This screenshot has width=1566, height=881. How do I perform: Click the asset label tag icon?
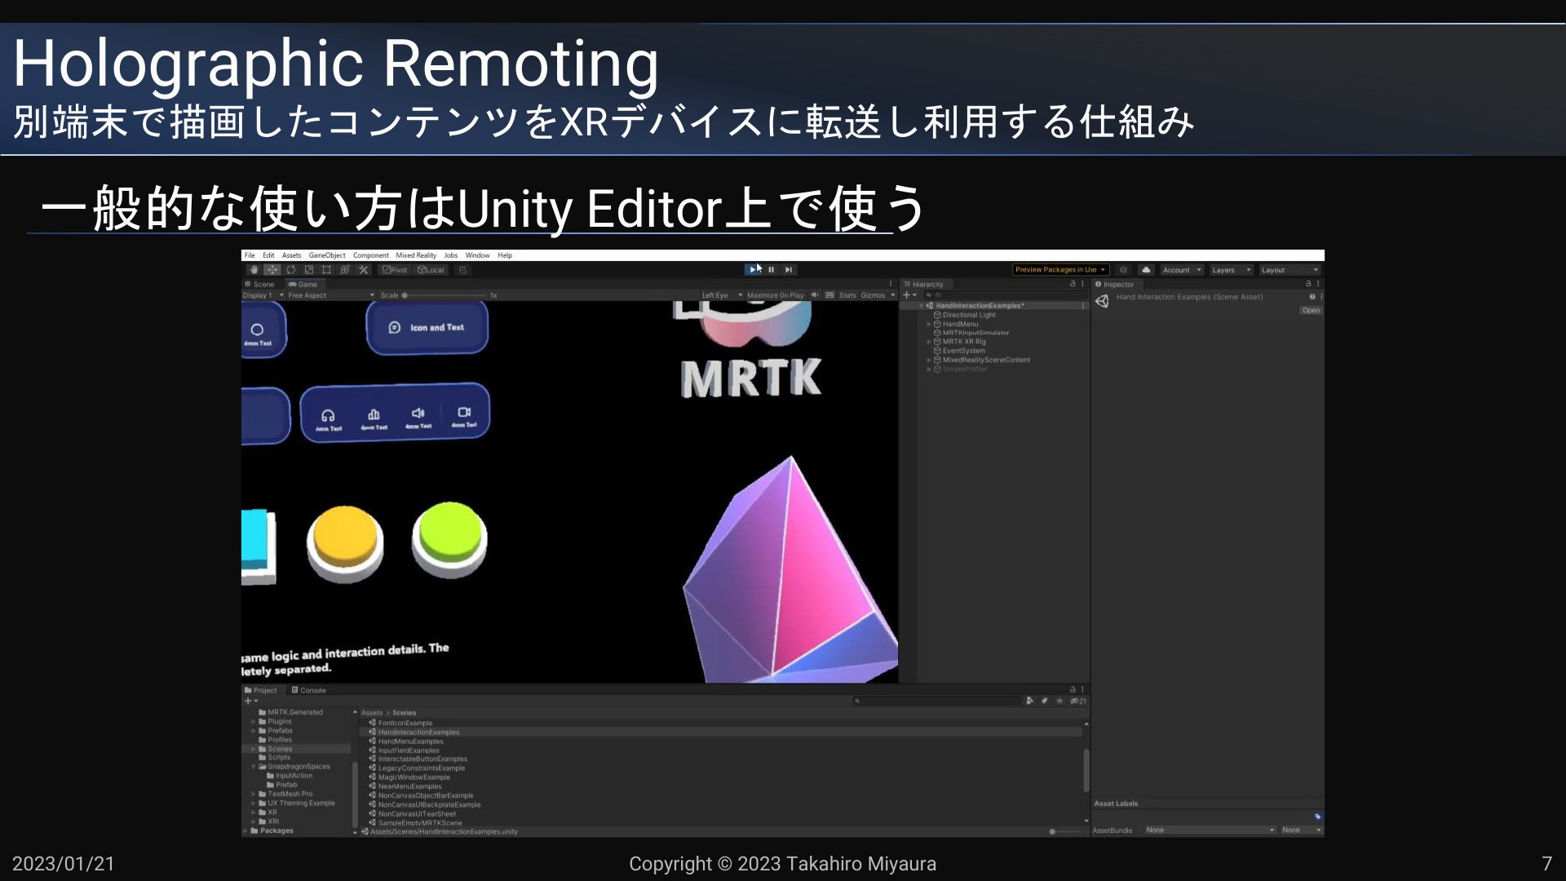click(1317, 817)
